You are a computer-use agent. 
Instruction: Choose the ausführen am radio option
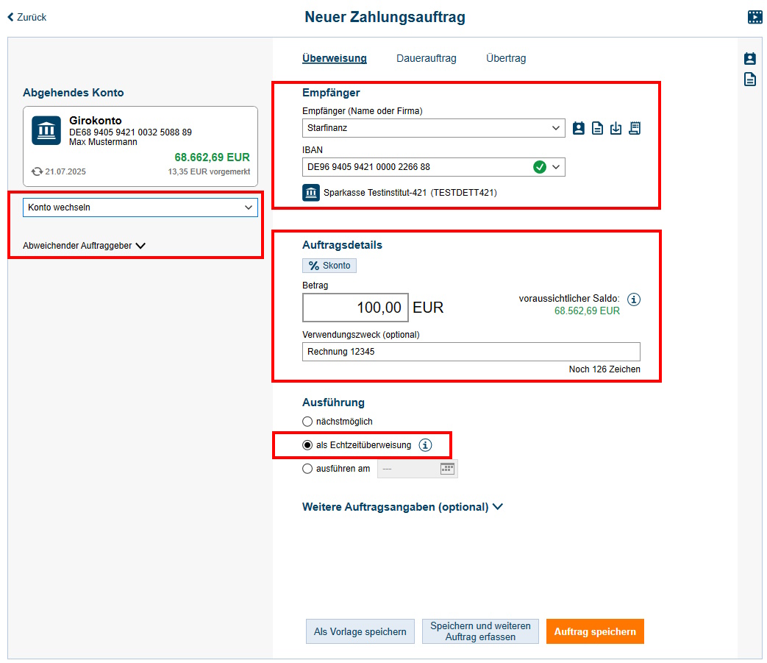tap(307, 469)
